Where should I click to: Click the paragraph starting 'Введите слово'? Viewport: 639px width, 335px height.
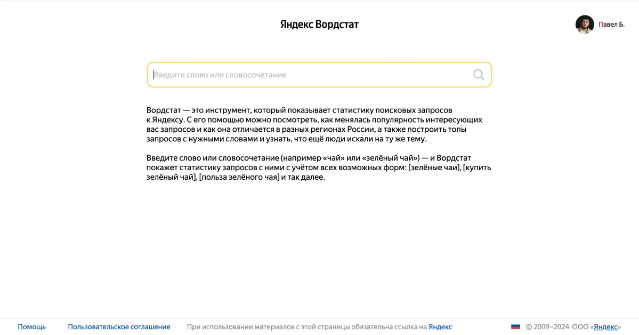click(x=318, y=168)
